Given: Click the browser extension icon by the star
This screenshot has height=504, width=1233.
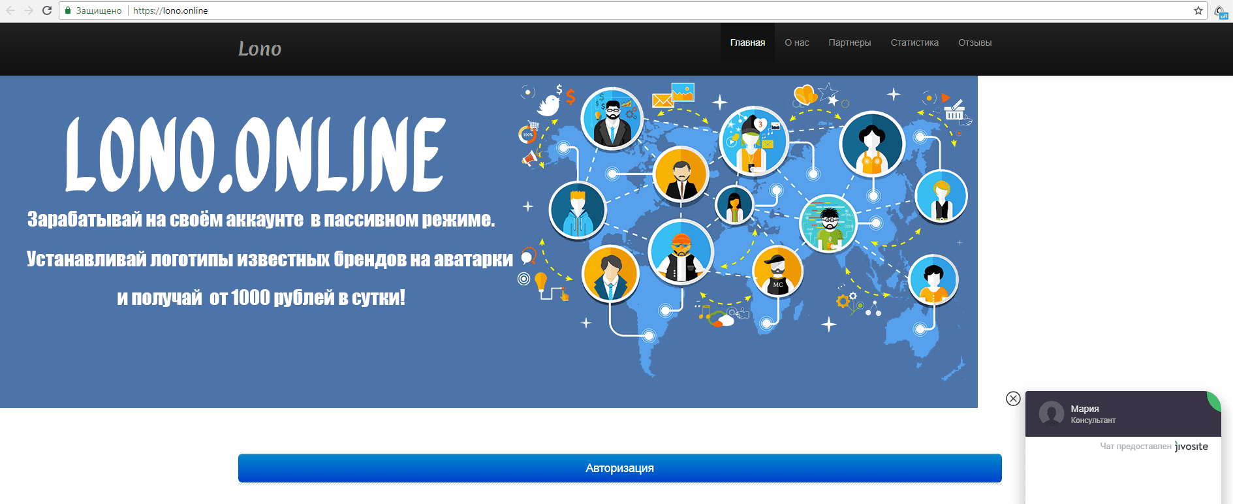Looking at the screenshot, I should pos(1220,11).
